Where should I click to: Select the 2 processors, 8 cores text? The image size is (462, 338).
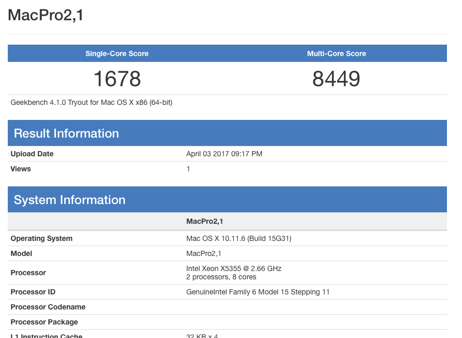coord(221,277)
